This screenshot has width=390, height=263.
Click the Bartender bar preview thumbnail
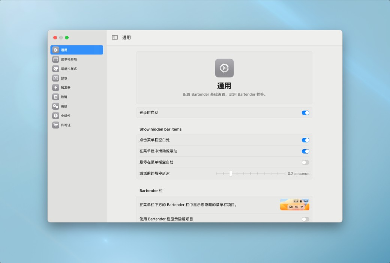(x=295, y=204)
